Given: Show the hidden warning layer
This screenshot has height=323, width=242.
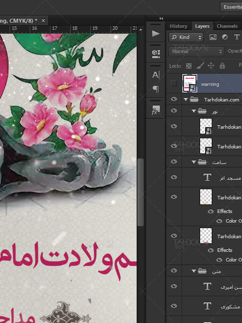Looking at the screenshot, I should click(x=174, y=83).
